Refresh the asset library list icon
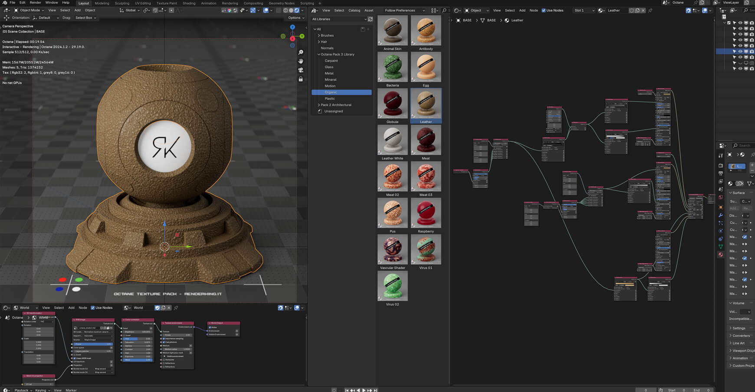 coord(370,19)
